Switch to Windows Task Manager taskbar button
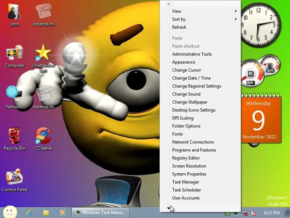This screenshot has width=290, height=218. point(100,213)
